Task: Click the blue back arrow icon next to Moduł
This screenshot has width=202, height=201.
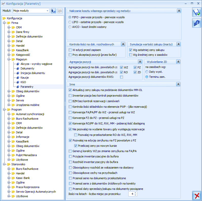Action: pyautogui.click(x=53, y=11)
